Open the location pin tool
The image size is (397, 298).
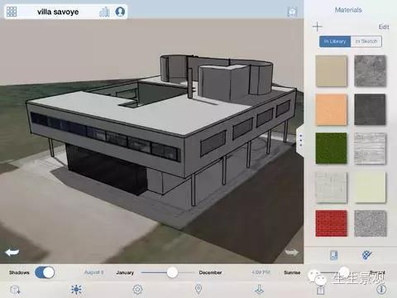[x=198, y=289]
